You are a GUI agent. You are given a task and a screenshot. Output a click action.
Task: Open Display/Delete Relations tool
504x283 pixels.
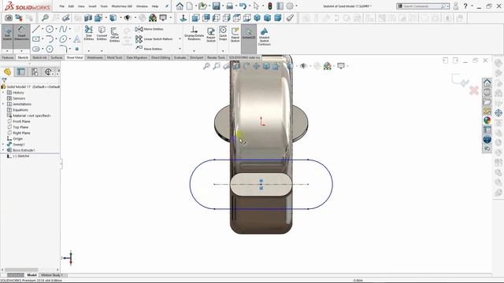pos(194,34)
